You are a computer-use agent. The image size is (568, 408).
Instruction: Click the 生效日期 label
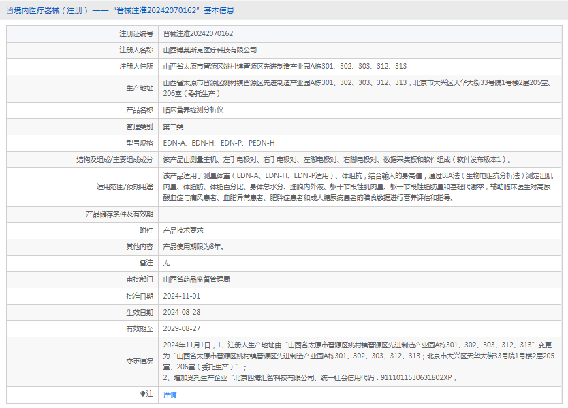tap(140, 313)
